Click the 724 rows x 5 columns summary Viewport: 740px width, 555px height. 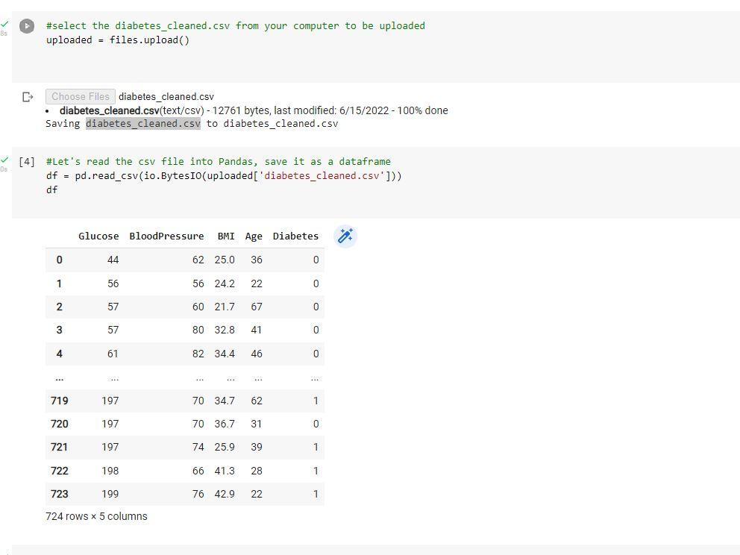point(96,516)
